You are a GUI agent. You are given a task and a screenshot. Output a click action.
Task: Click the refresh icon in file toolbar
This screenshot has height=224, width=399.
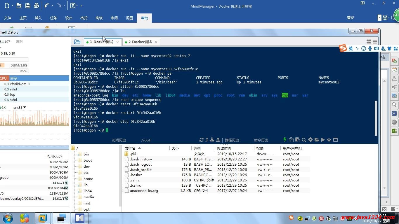[202, 140]
